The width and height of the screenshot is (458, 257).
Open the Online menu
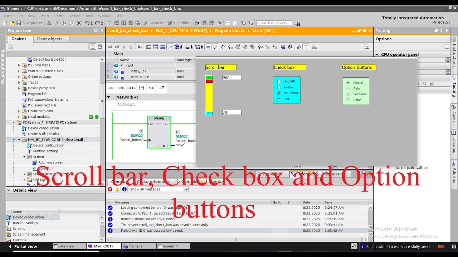[59, 16]
